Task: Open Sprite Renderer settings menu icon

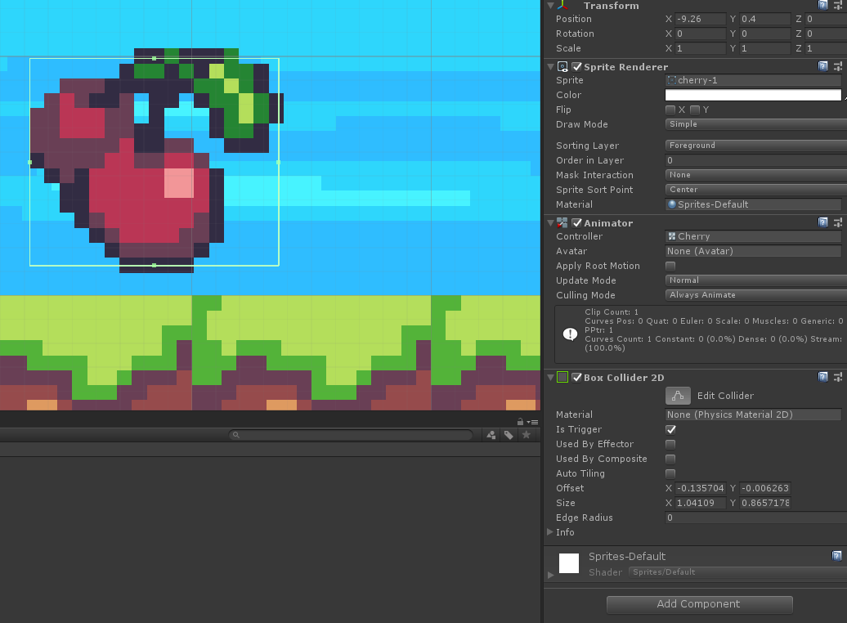Action: [838, 66]
